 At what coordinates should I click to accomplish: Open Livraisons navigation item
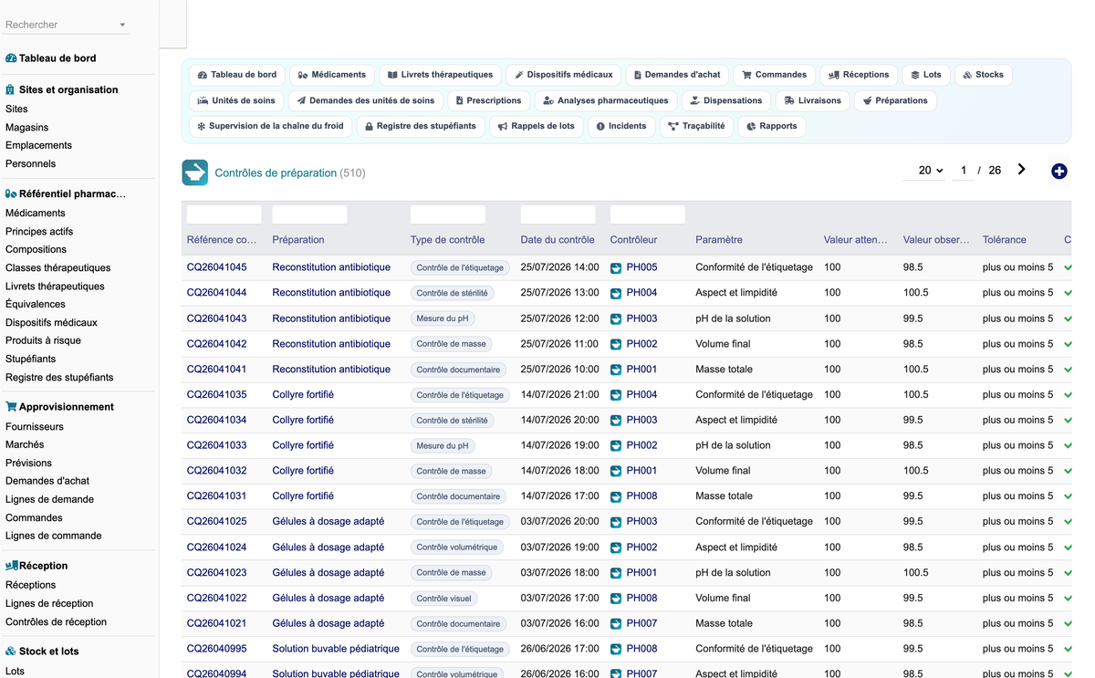point(812,100)
